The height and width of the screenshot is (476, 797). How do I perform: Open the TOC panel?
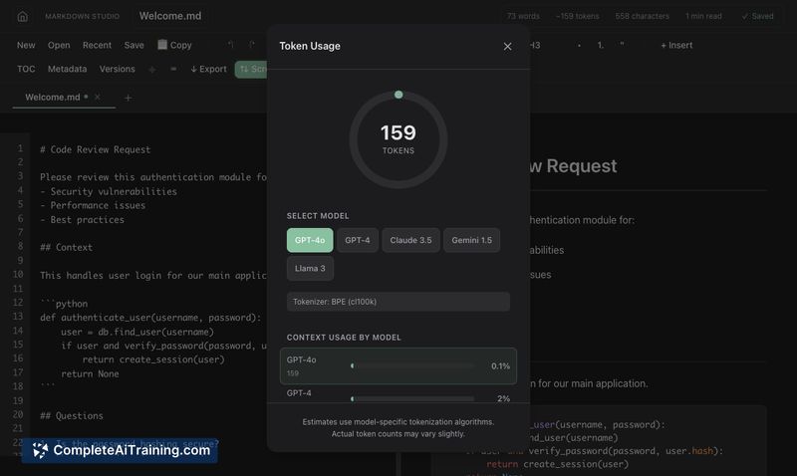coord(26,69)
